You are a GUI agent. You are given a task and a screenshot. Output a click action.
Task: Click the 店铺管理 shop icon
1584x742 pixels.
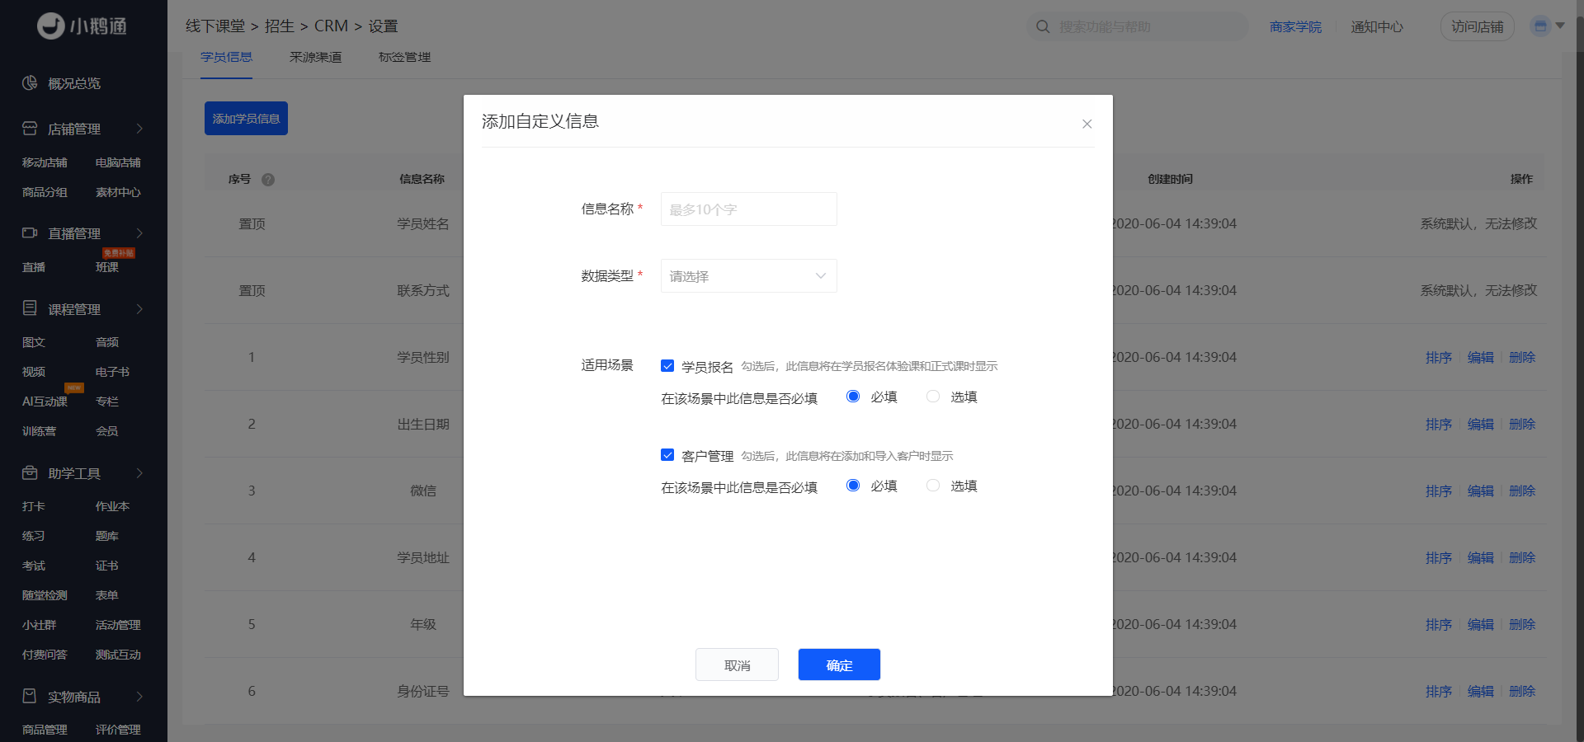30,129
